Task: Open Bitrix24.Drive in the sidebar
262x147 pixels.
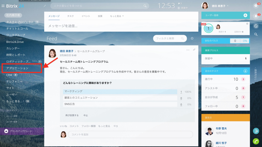Action: click(x=15, y=42)
